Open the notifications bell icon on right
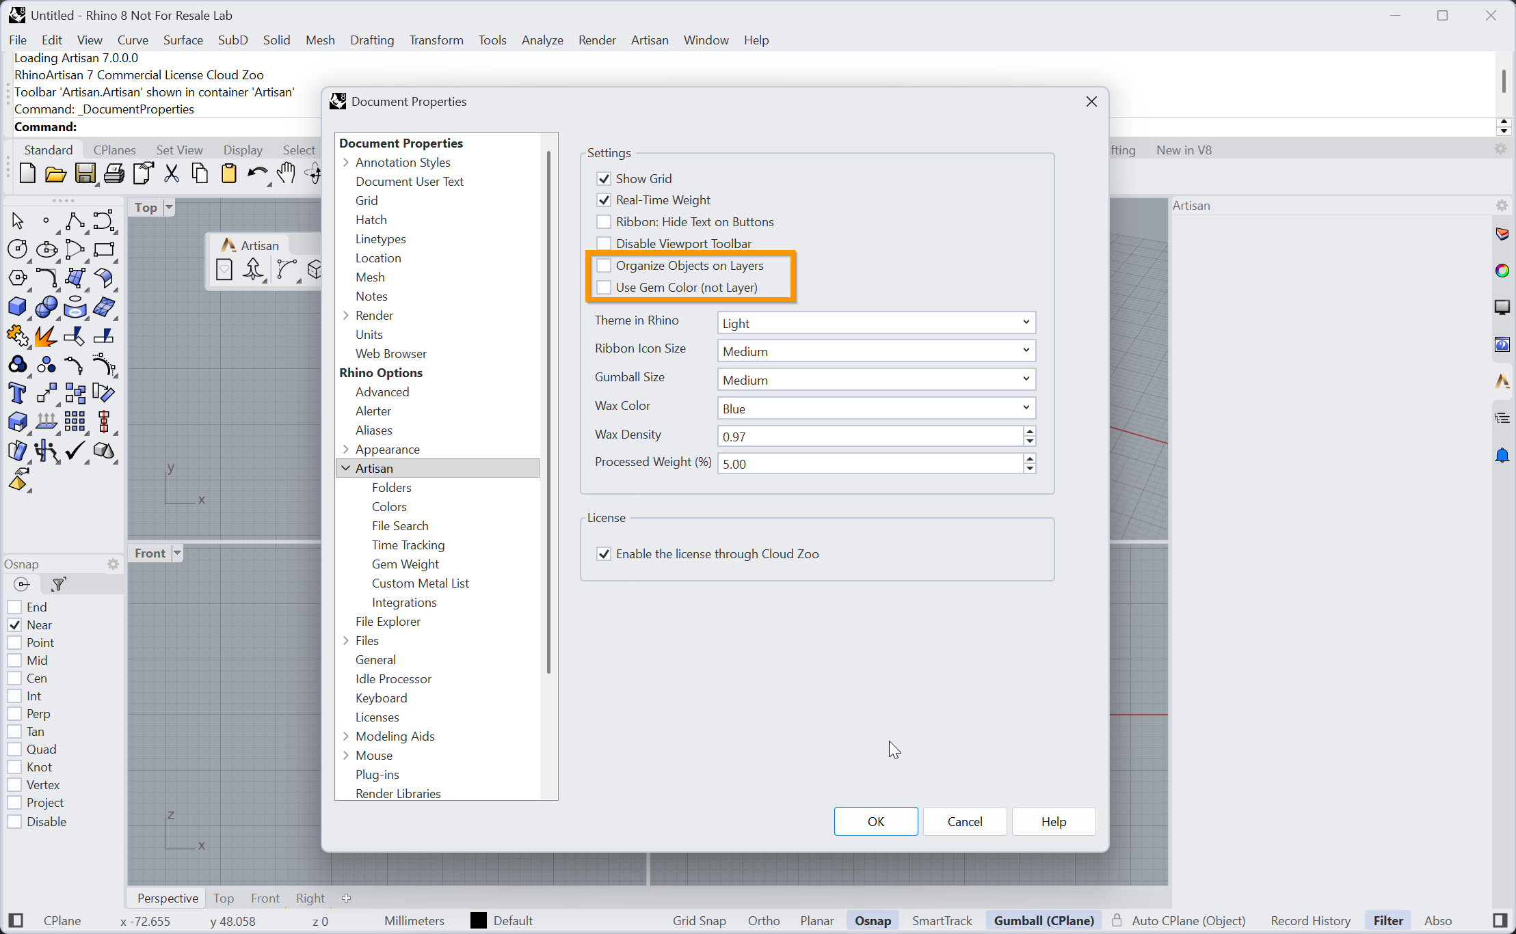The height and width of the screenshot is (934, 1516). [x=1502, y=455]
